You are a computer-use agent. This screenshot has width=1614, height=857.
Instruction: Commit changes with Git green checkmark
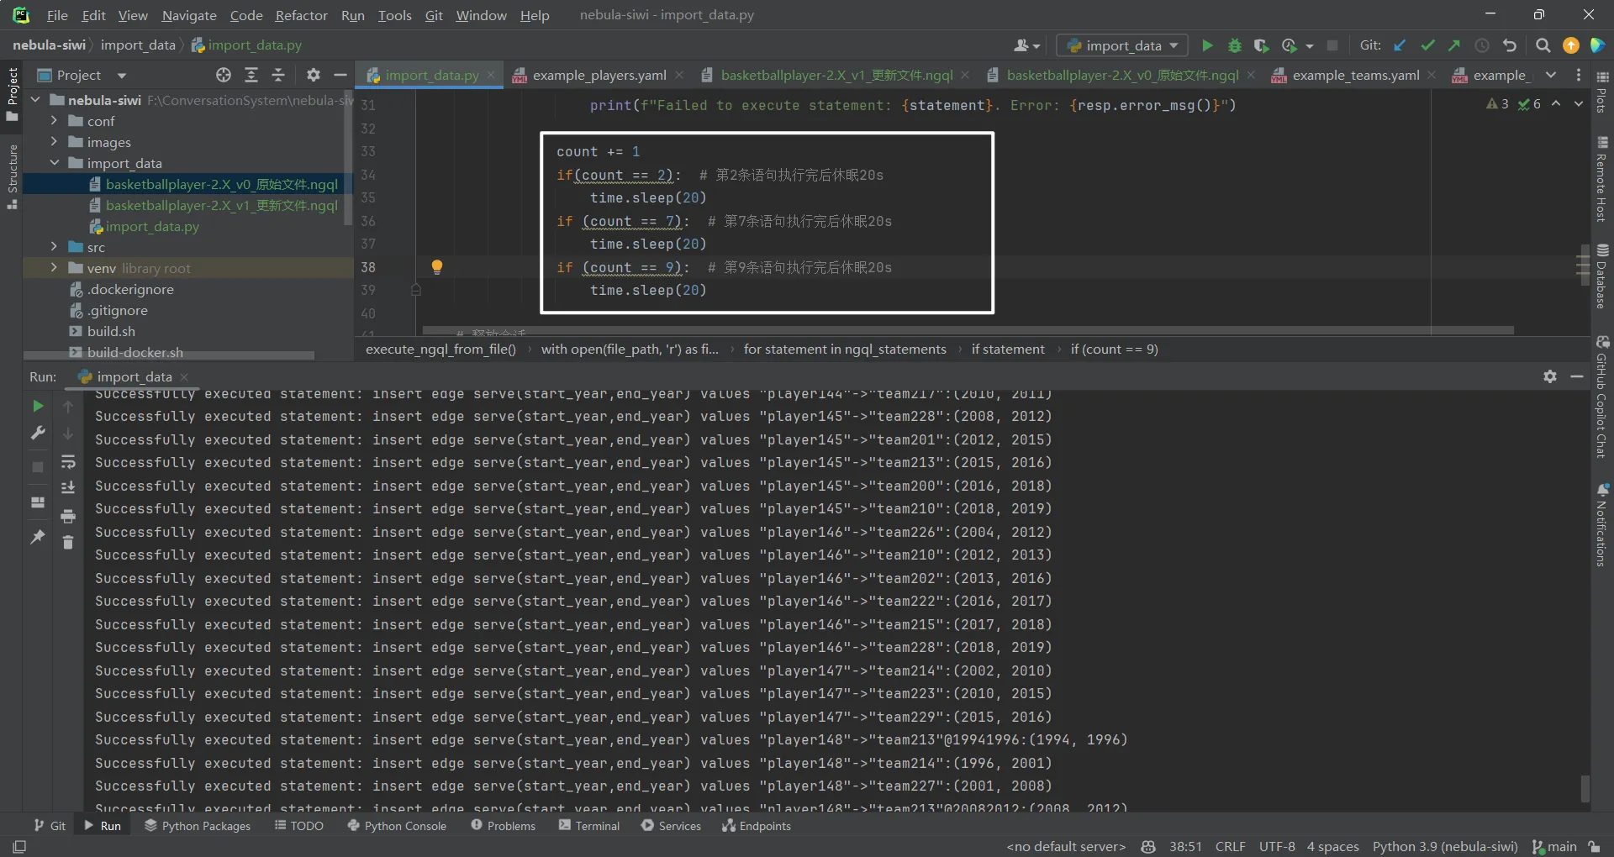(1427, 45)
